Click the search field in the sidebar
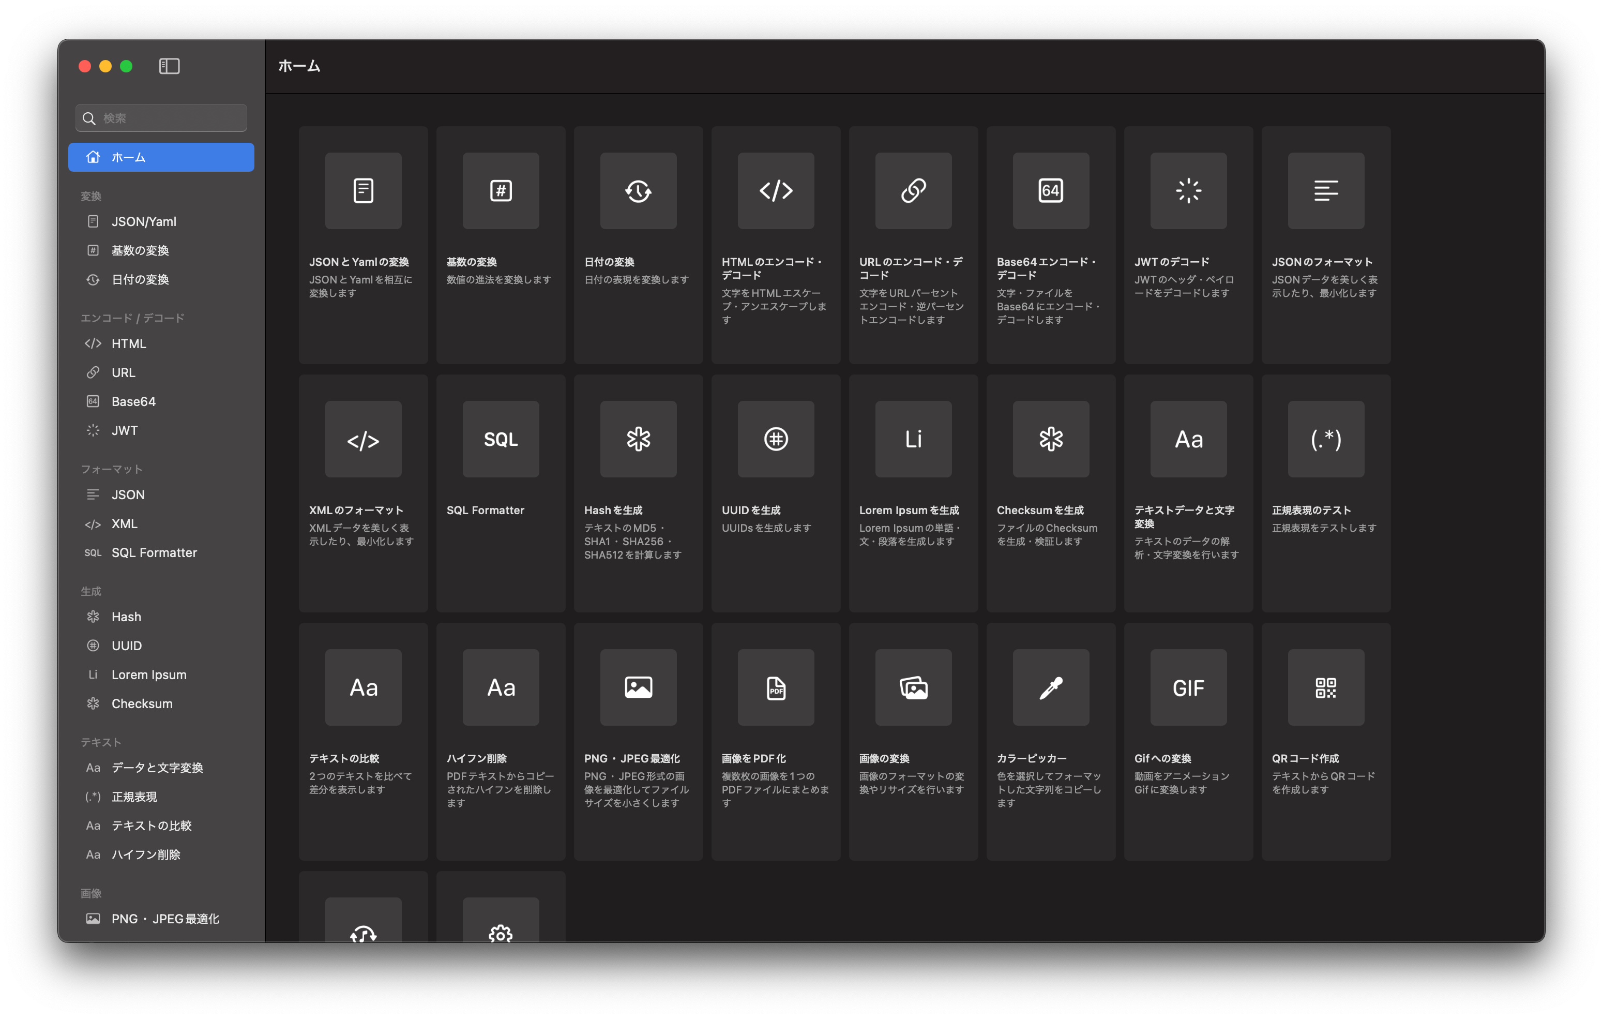This screenshot has width=1603, height=1019. 161,118
